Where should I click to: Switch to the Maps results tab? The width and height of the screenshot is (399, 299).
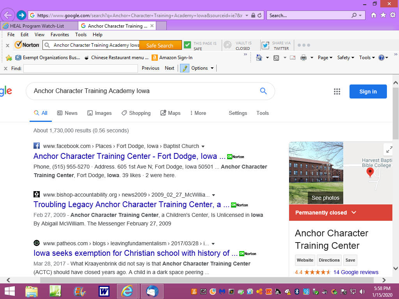[x=170, y=113]
